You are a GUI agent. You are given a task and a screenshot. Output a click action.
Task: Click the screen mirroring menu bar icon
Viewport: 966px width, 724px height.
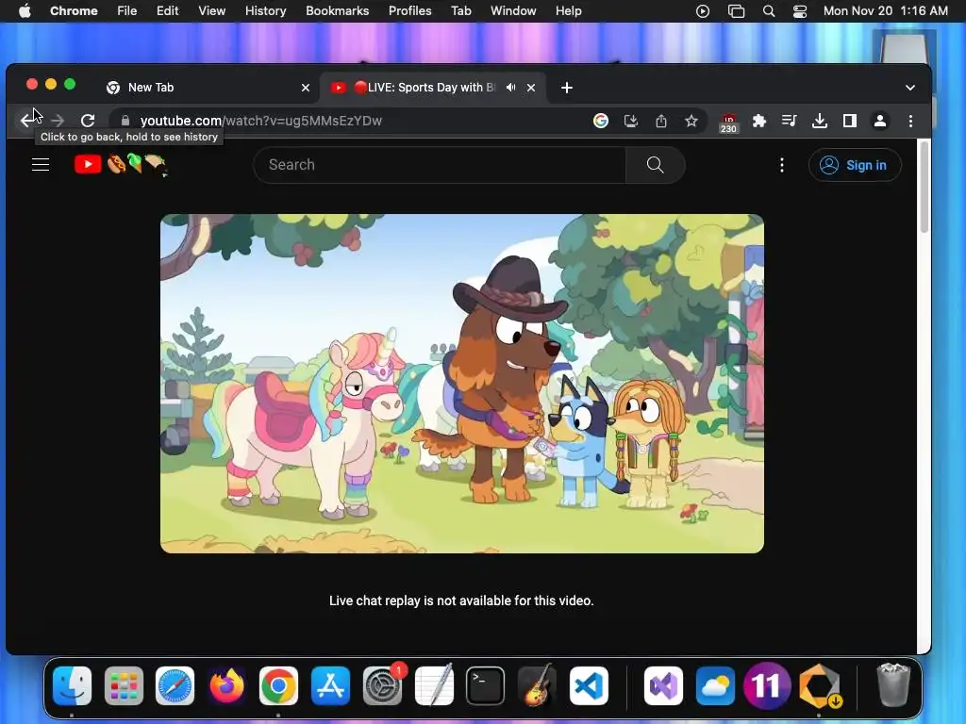(736, 11)
